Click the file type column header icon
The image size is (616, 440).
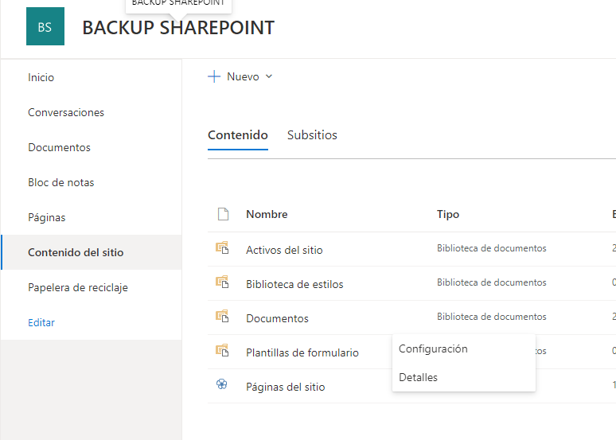[x=223, y=214]
